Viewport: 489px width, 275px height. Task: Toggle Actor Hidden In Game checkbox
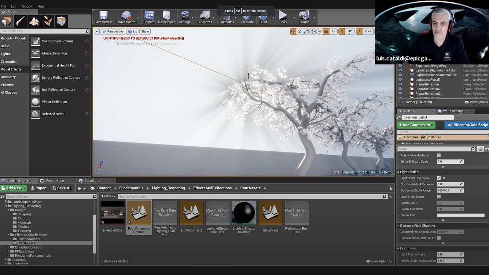tap(439, 155)
